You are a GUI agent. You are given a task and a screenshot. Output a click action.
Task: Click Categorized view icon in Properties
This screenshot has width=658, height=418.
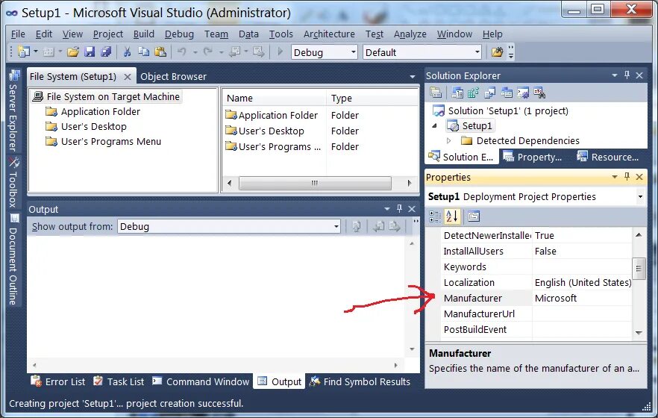pyautogui.click(x=435, y=216)
